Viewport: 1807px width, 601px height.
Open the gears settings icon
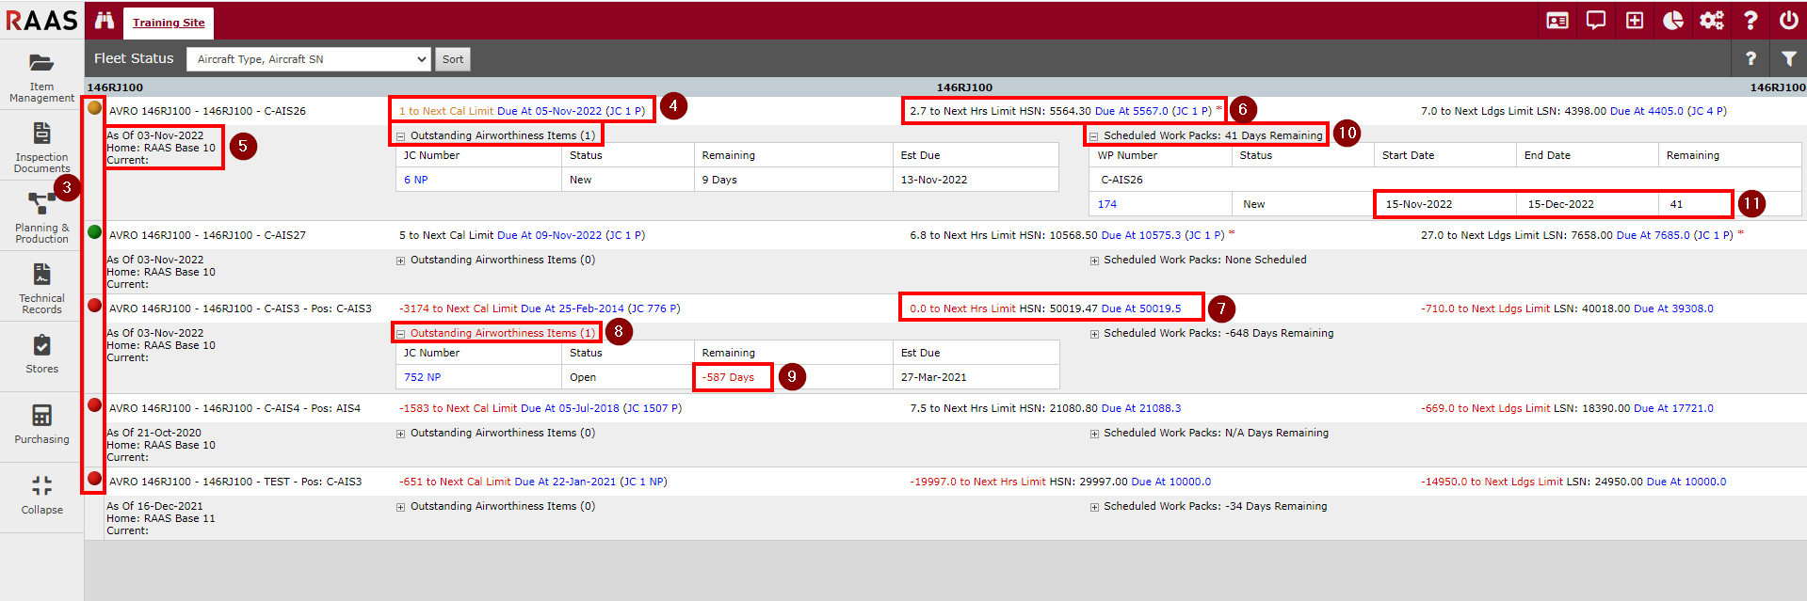pyautogui.click(x=1712, y=21)
